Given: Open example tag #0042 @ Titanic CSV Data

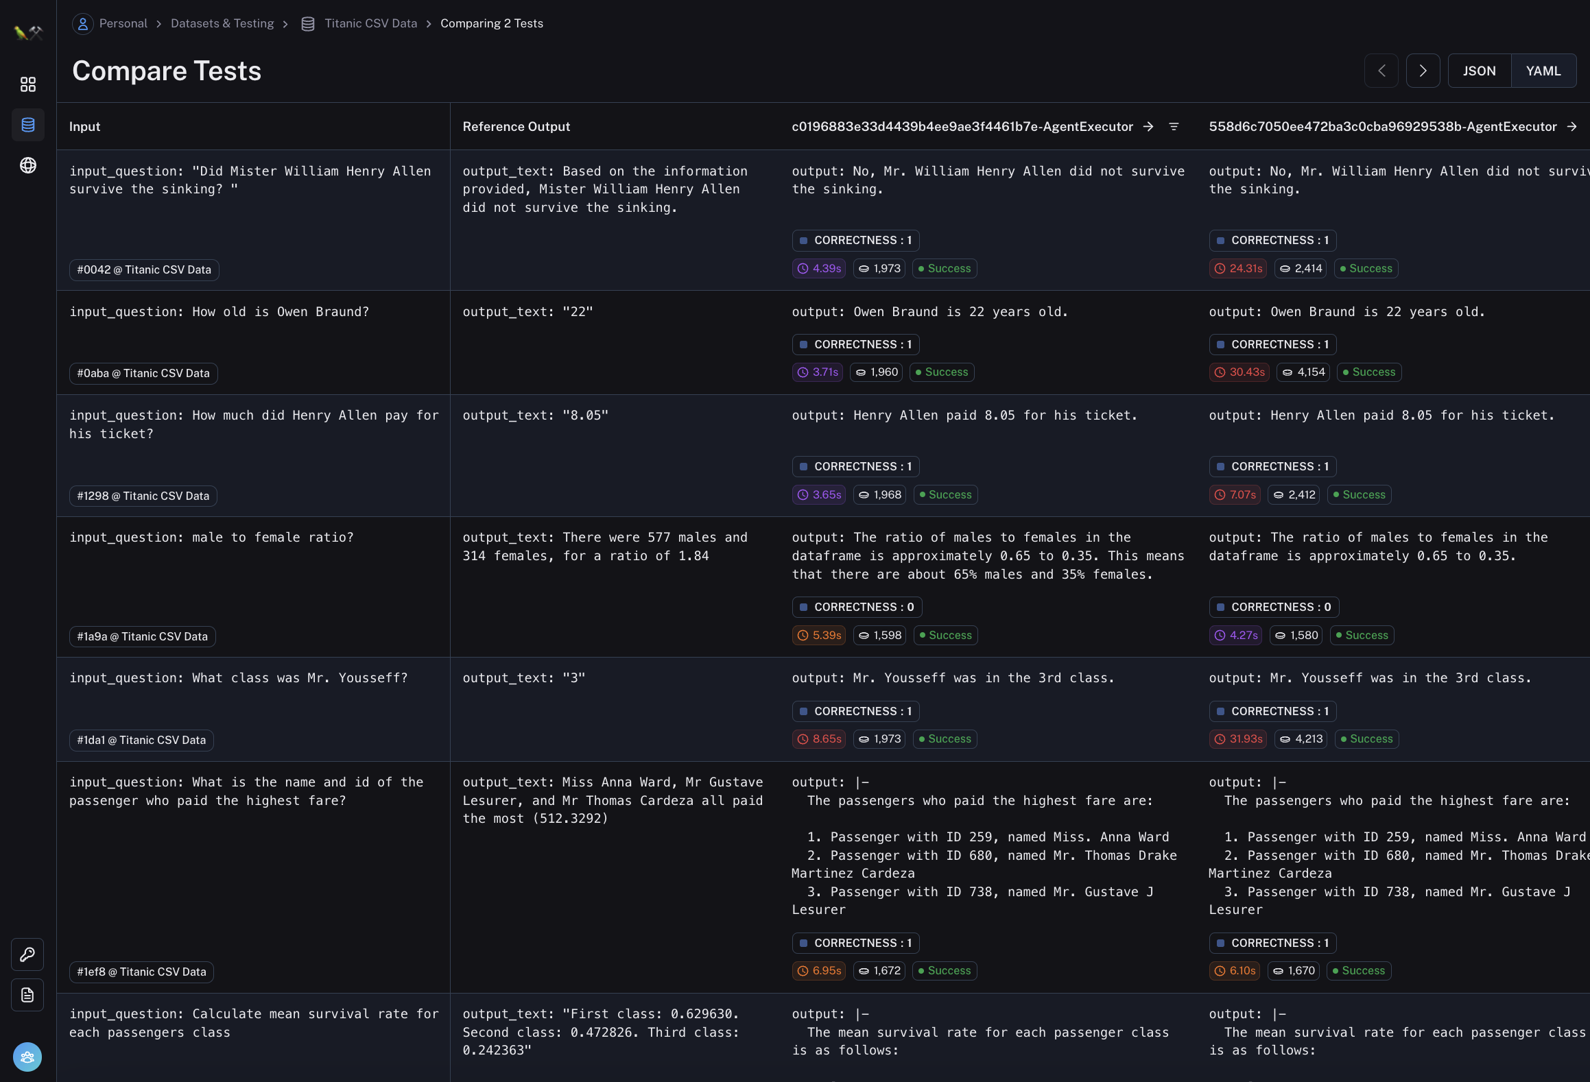Looking at the screenshot, I should pyautogui.click(x=144, y=270).
